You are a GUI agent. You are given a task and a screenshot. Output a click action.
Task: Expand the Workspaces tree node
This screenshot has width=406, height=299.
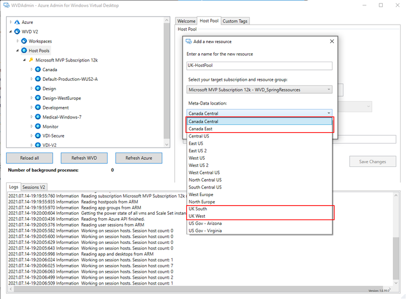pyautogui.click(x=17, y=41)
